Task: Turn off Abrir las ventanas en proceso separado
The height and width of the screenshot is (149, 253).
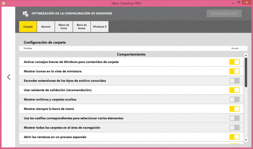Action: coord(234,137)
